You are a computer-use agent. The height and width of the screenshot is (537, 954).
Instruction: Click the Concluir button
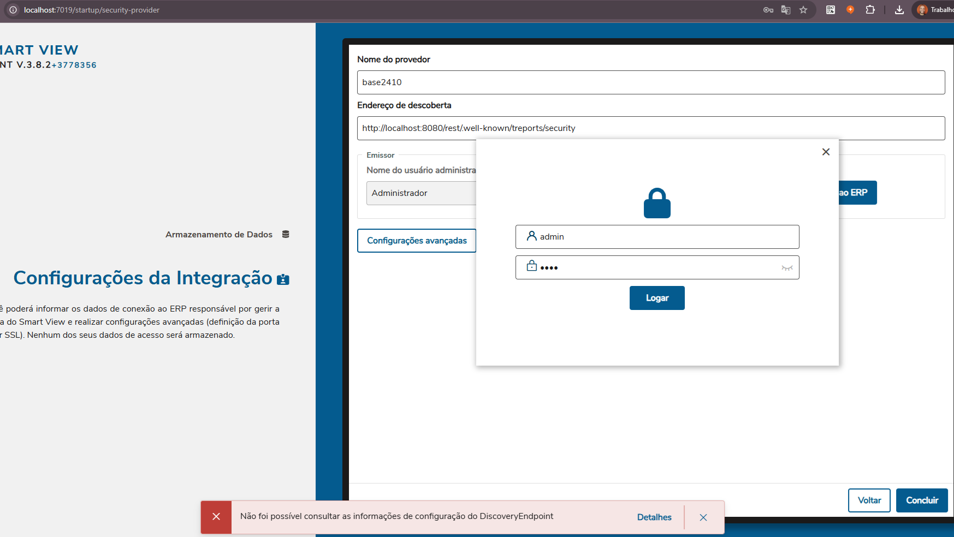point(922,500)
